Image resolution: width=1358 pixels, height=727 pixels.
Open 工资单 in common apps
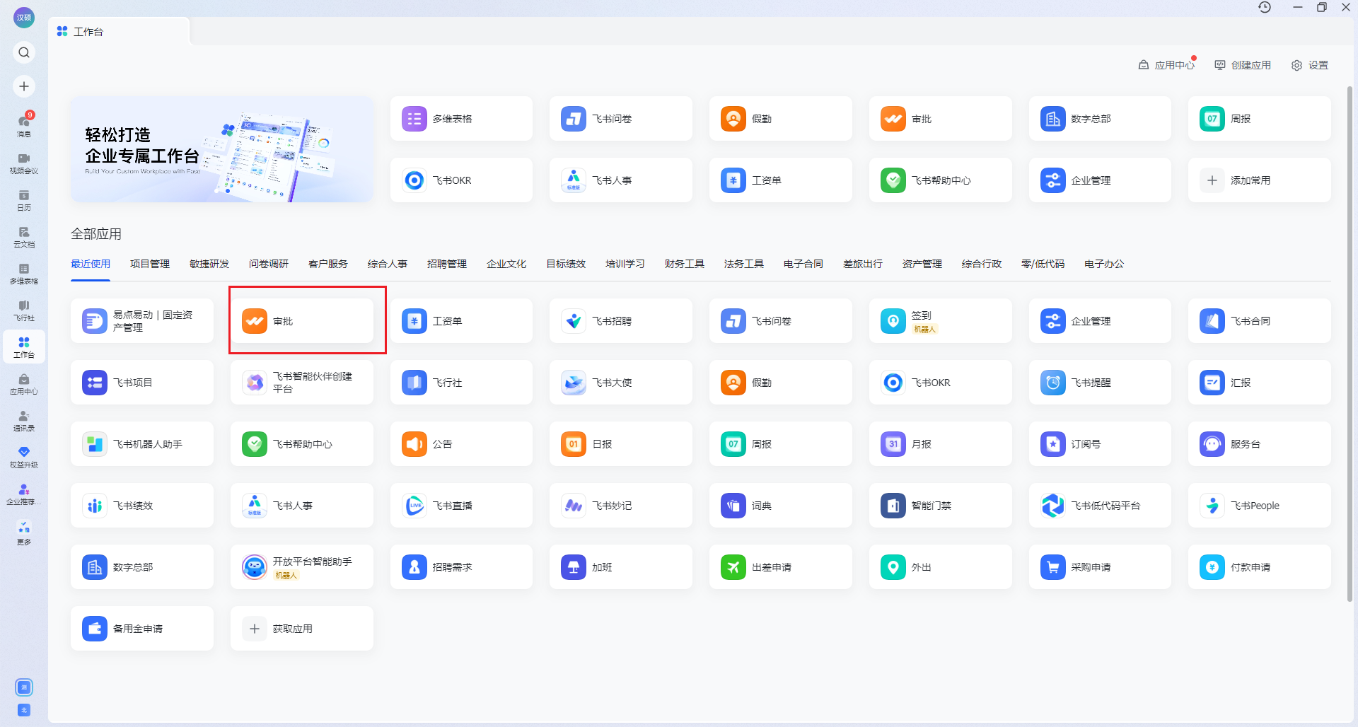coord(781,180)
